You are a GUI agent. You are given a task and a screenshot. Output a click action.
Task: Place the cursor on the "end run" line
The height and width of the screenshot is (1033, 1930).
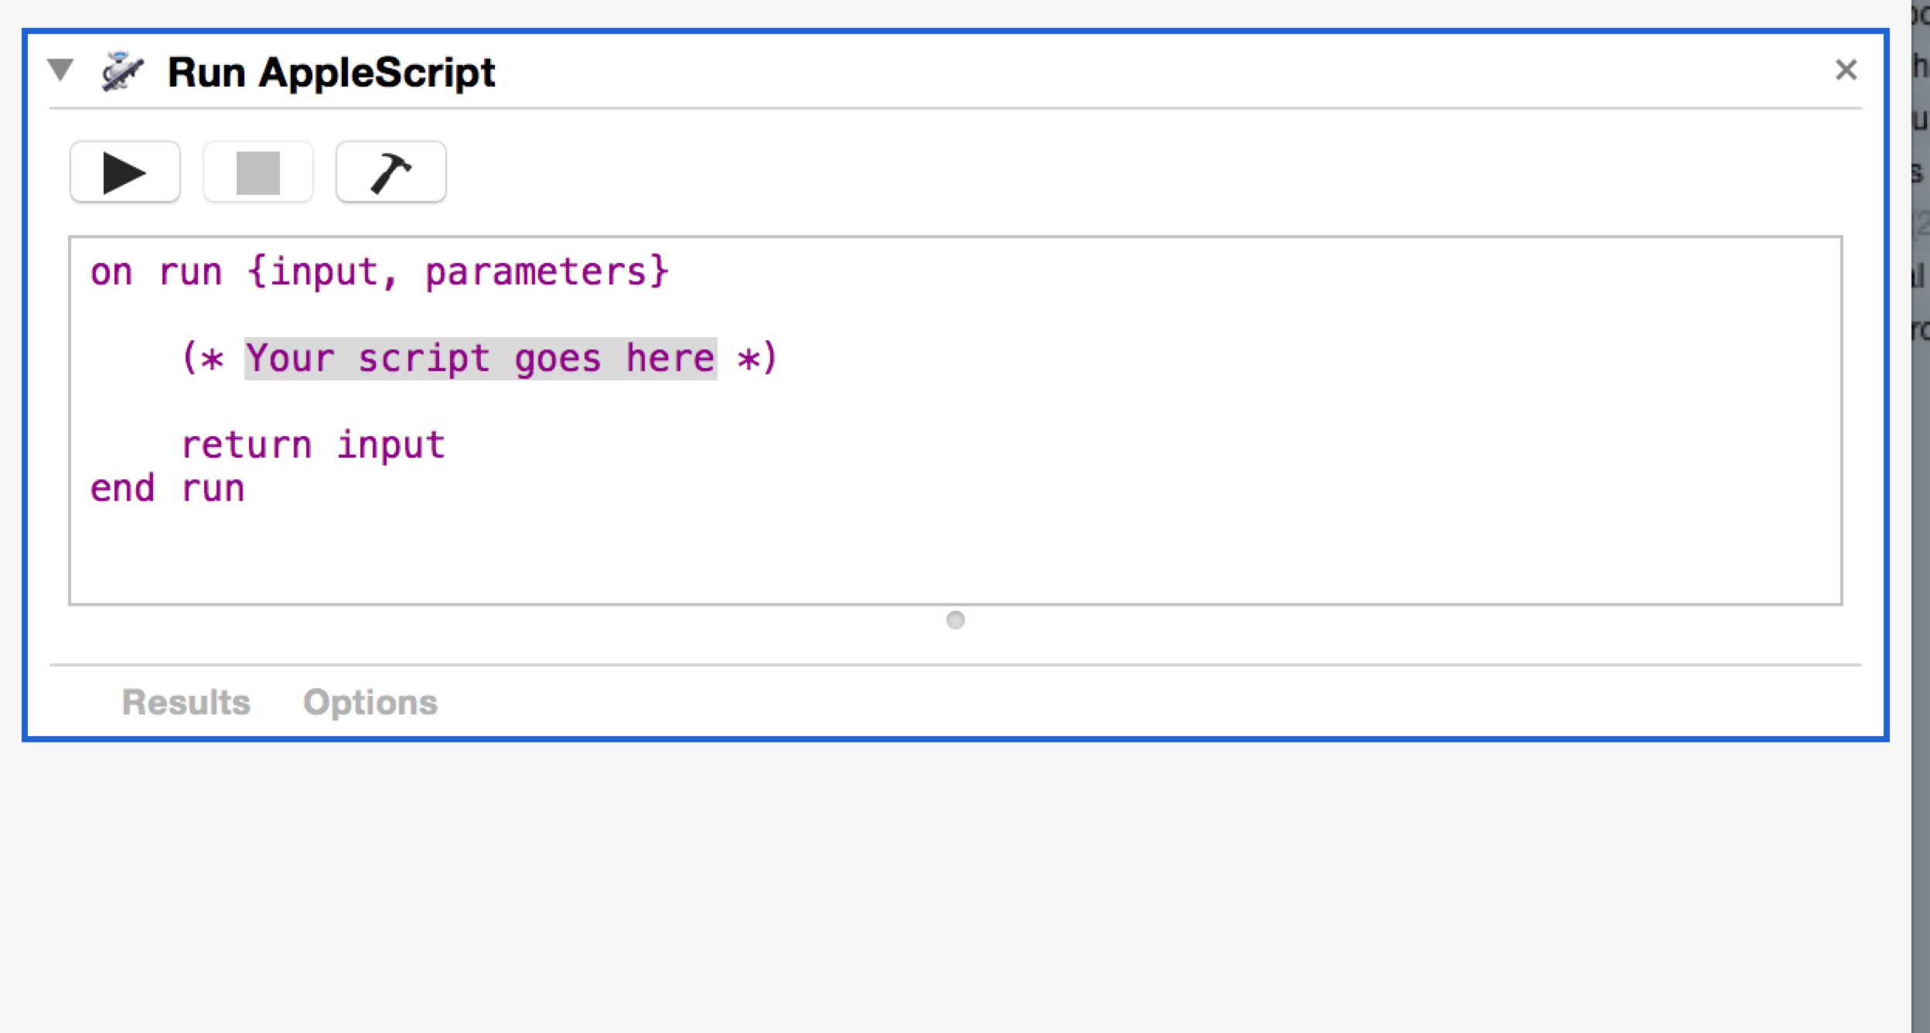167,489
